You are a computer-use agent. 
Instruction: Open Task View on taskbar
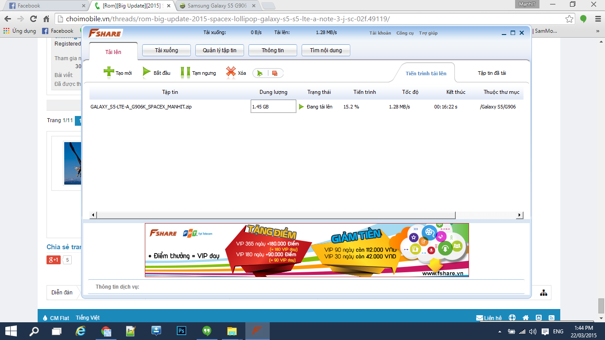point(57,331)
